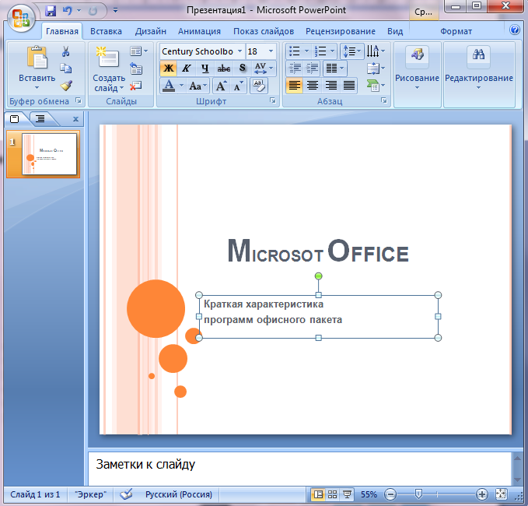
Task: Undo the last action
Action: pyautogui.click(x=68, y=11)
